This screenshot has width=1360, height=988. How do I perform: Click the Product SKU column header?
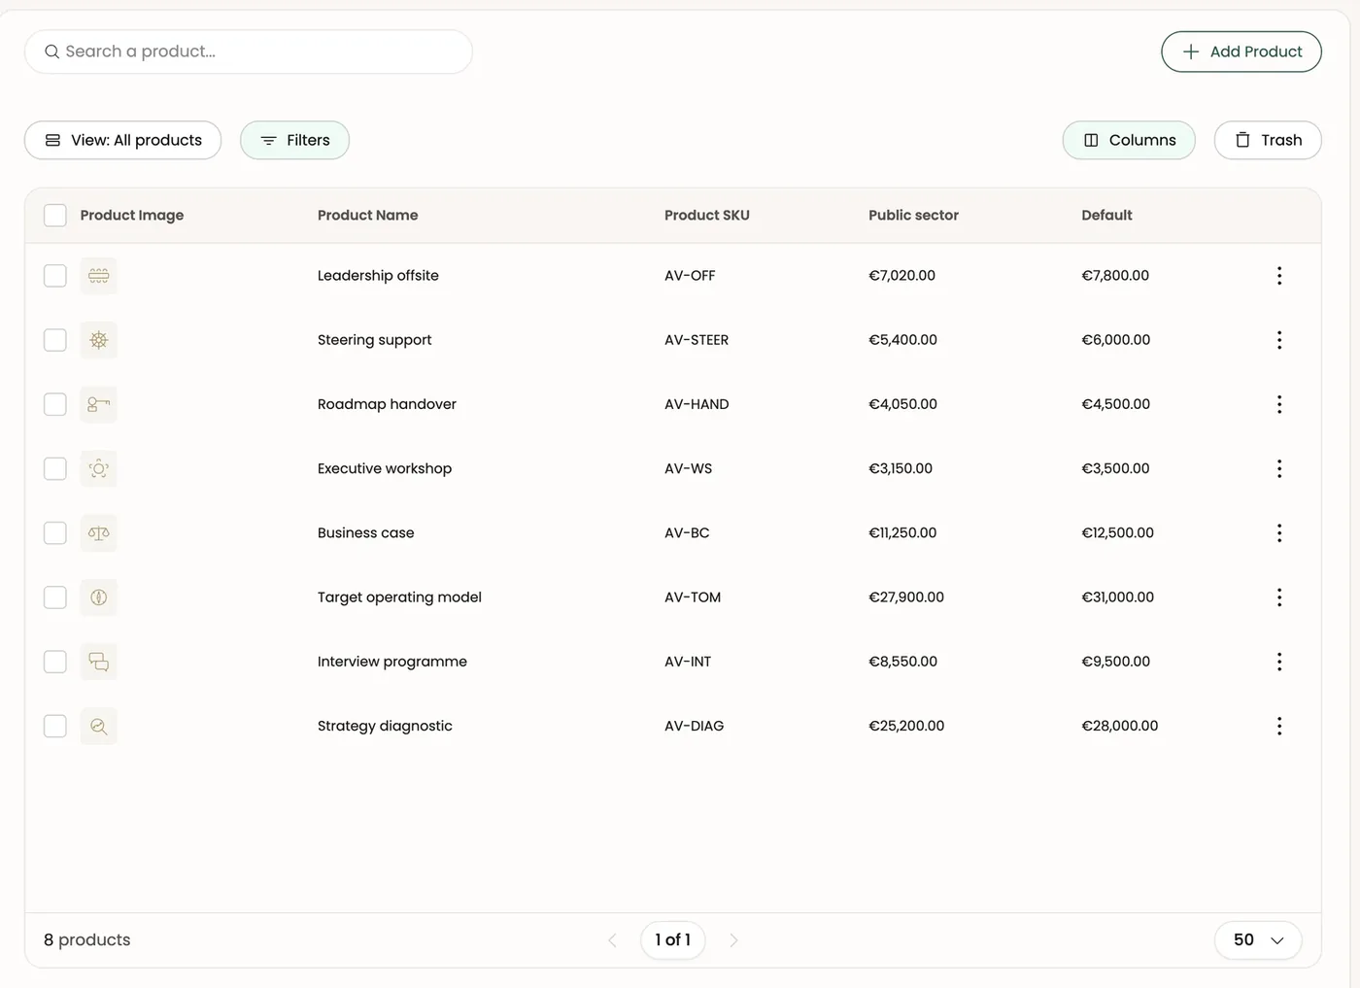pyautogui.click(x=707, y=215)
